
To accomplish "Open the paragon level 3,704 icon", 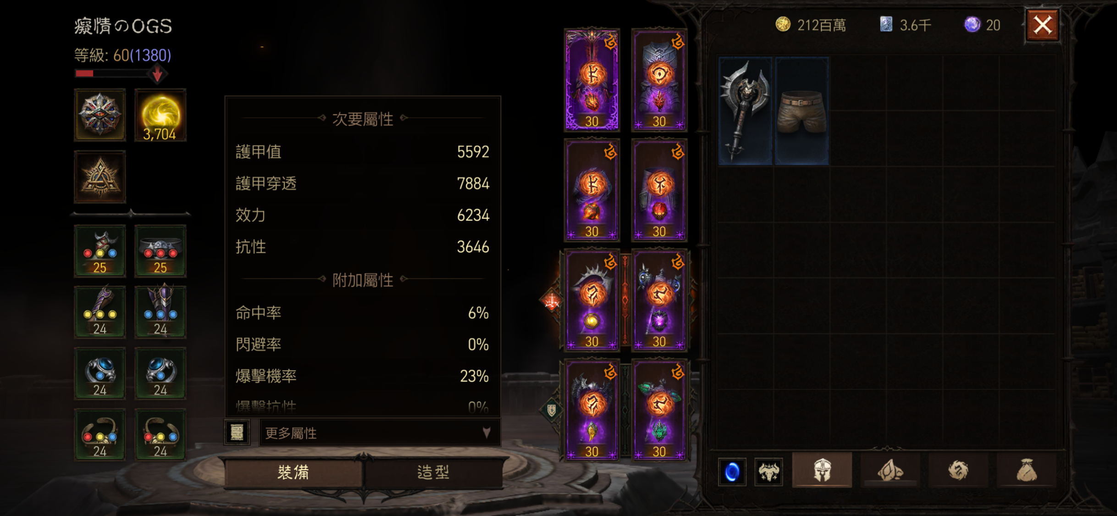I will click(160, 115).
